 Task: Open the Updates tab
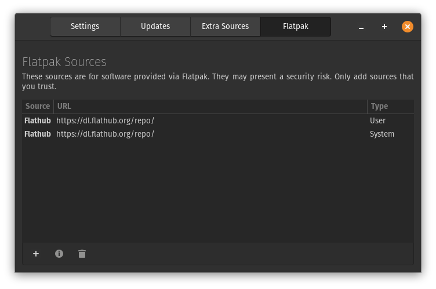coord(155,26)
